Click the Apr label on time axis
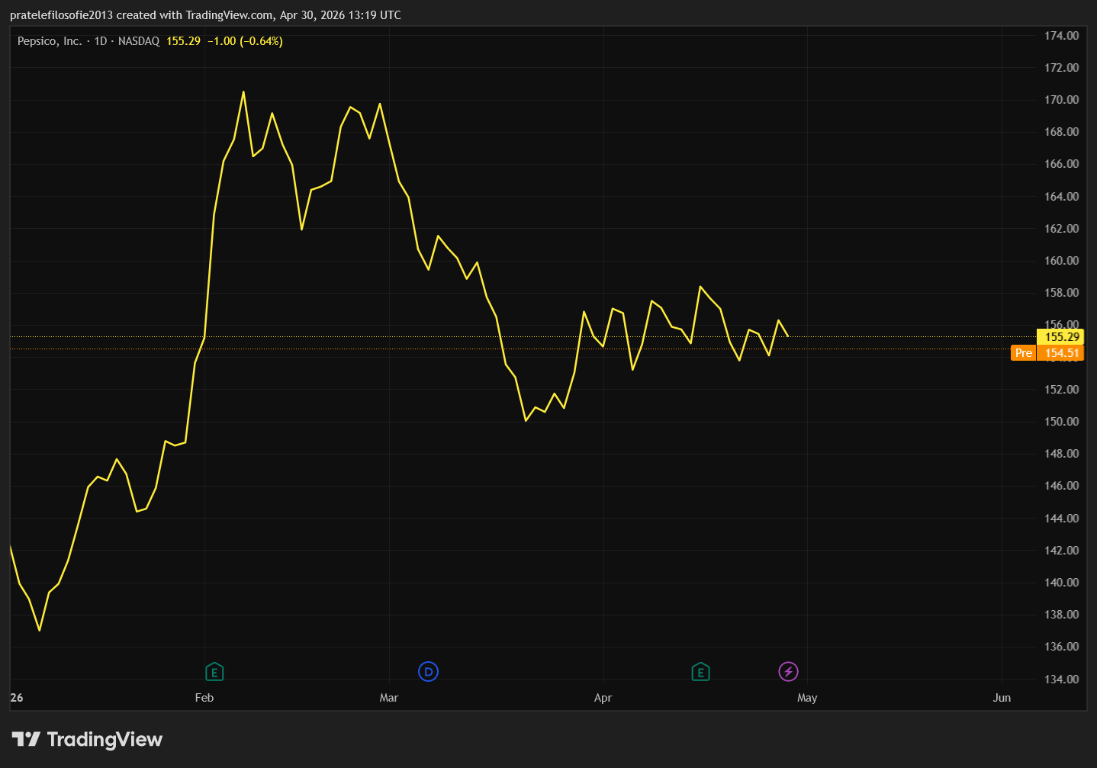The image size is (1097, 768). click(x=603, y=697)
